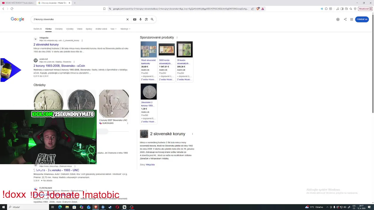Click the Google logo
This screenshot has height=210, width=374.
pyautogui.click(x=18, y=19)
